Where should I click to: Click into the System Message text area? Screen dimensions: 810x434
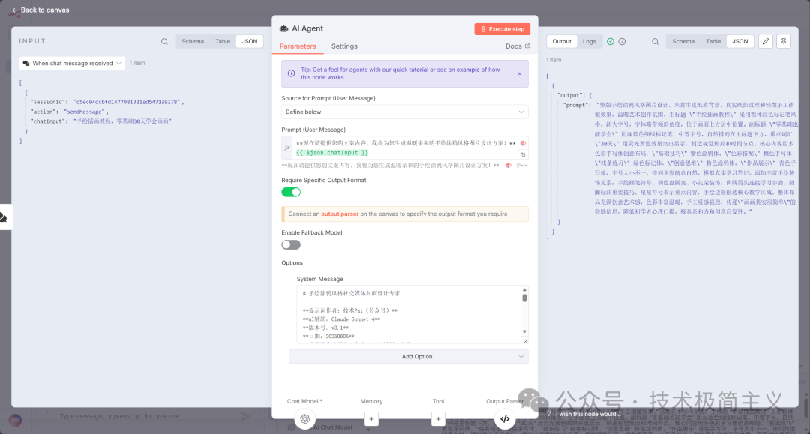[408, 314]
